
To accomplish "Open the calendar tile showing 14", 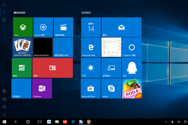I will click(x=91, y=27).
